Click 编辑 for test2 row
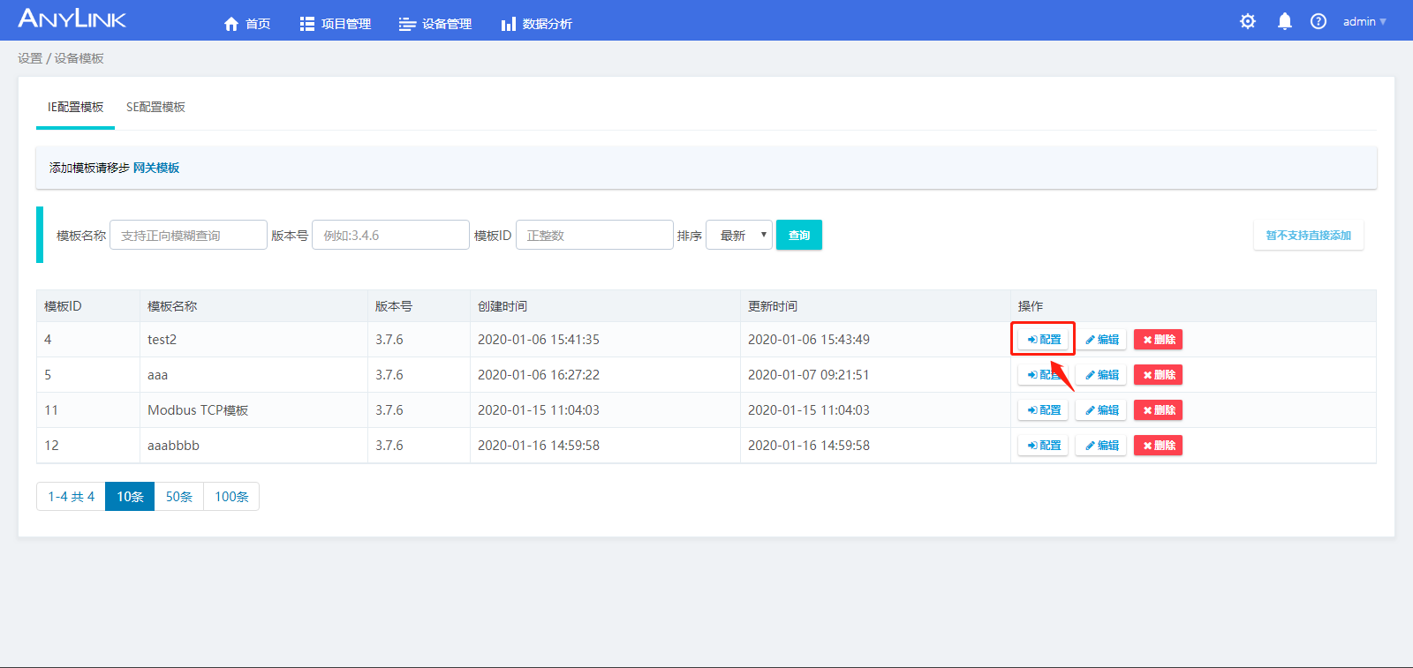 (x=1101, y=340)
